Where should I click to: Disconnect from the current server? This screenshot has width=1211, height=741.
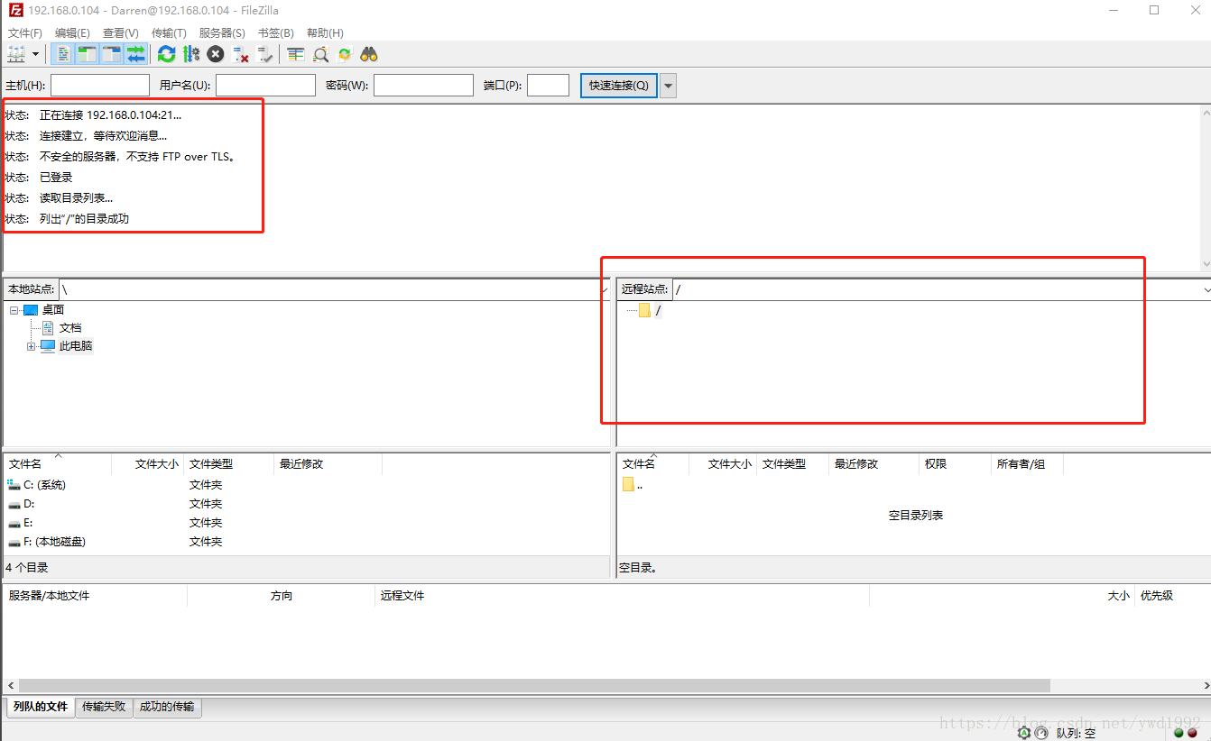(240, 54)
